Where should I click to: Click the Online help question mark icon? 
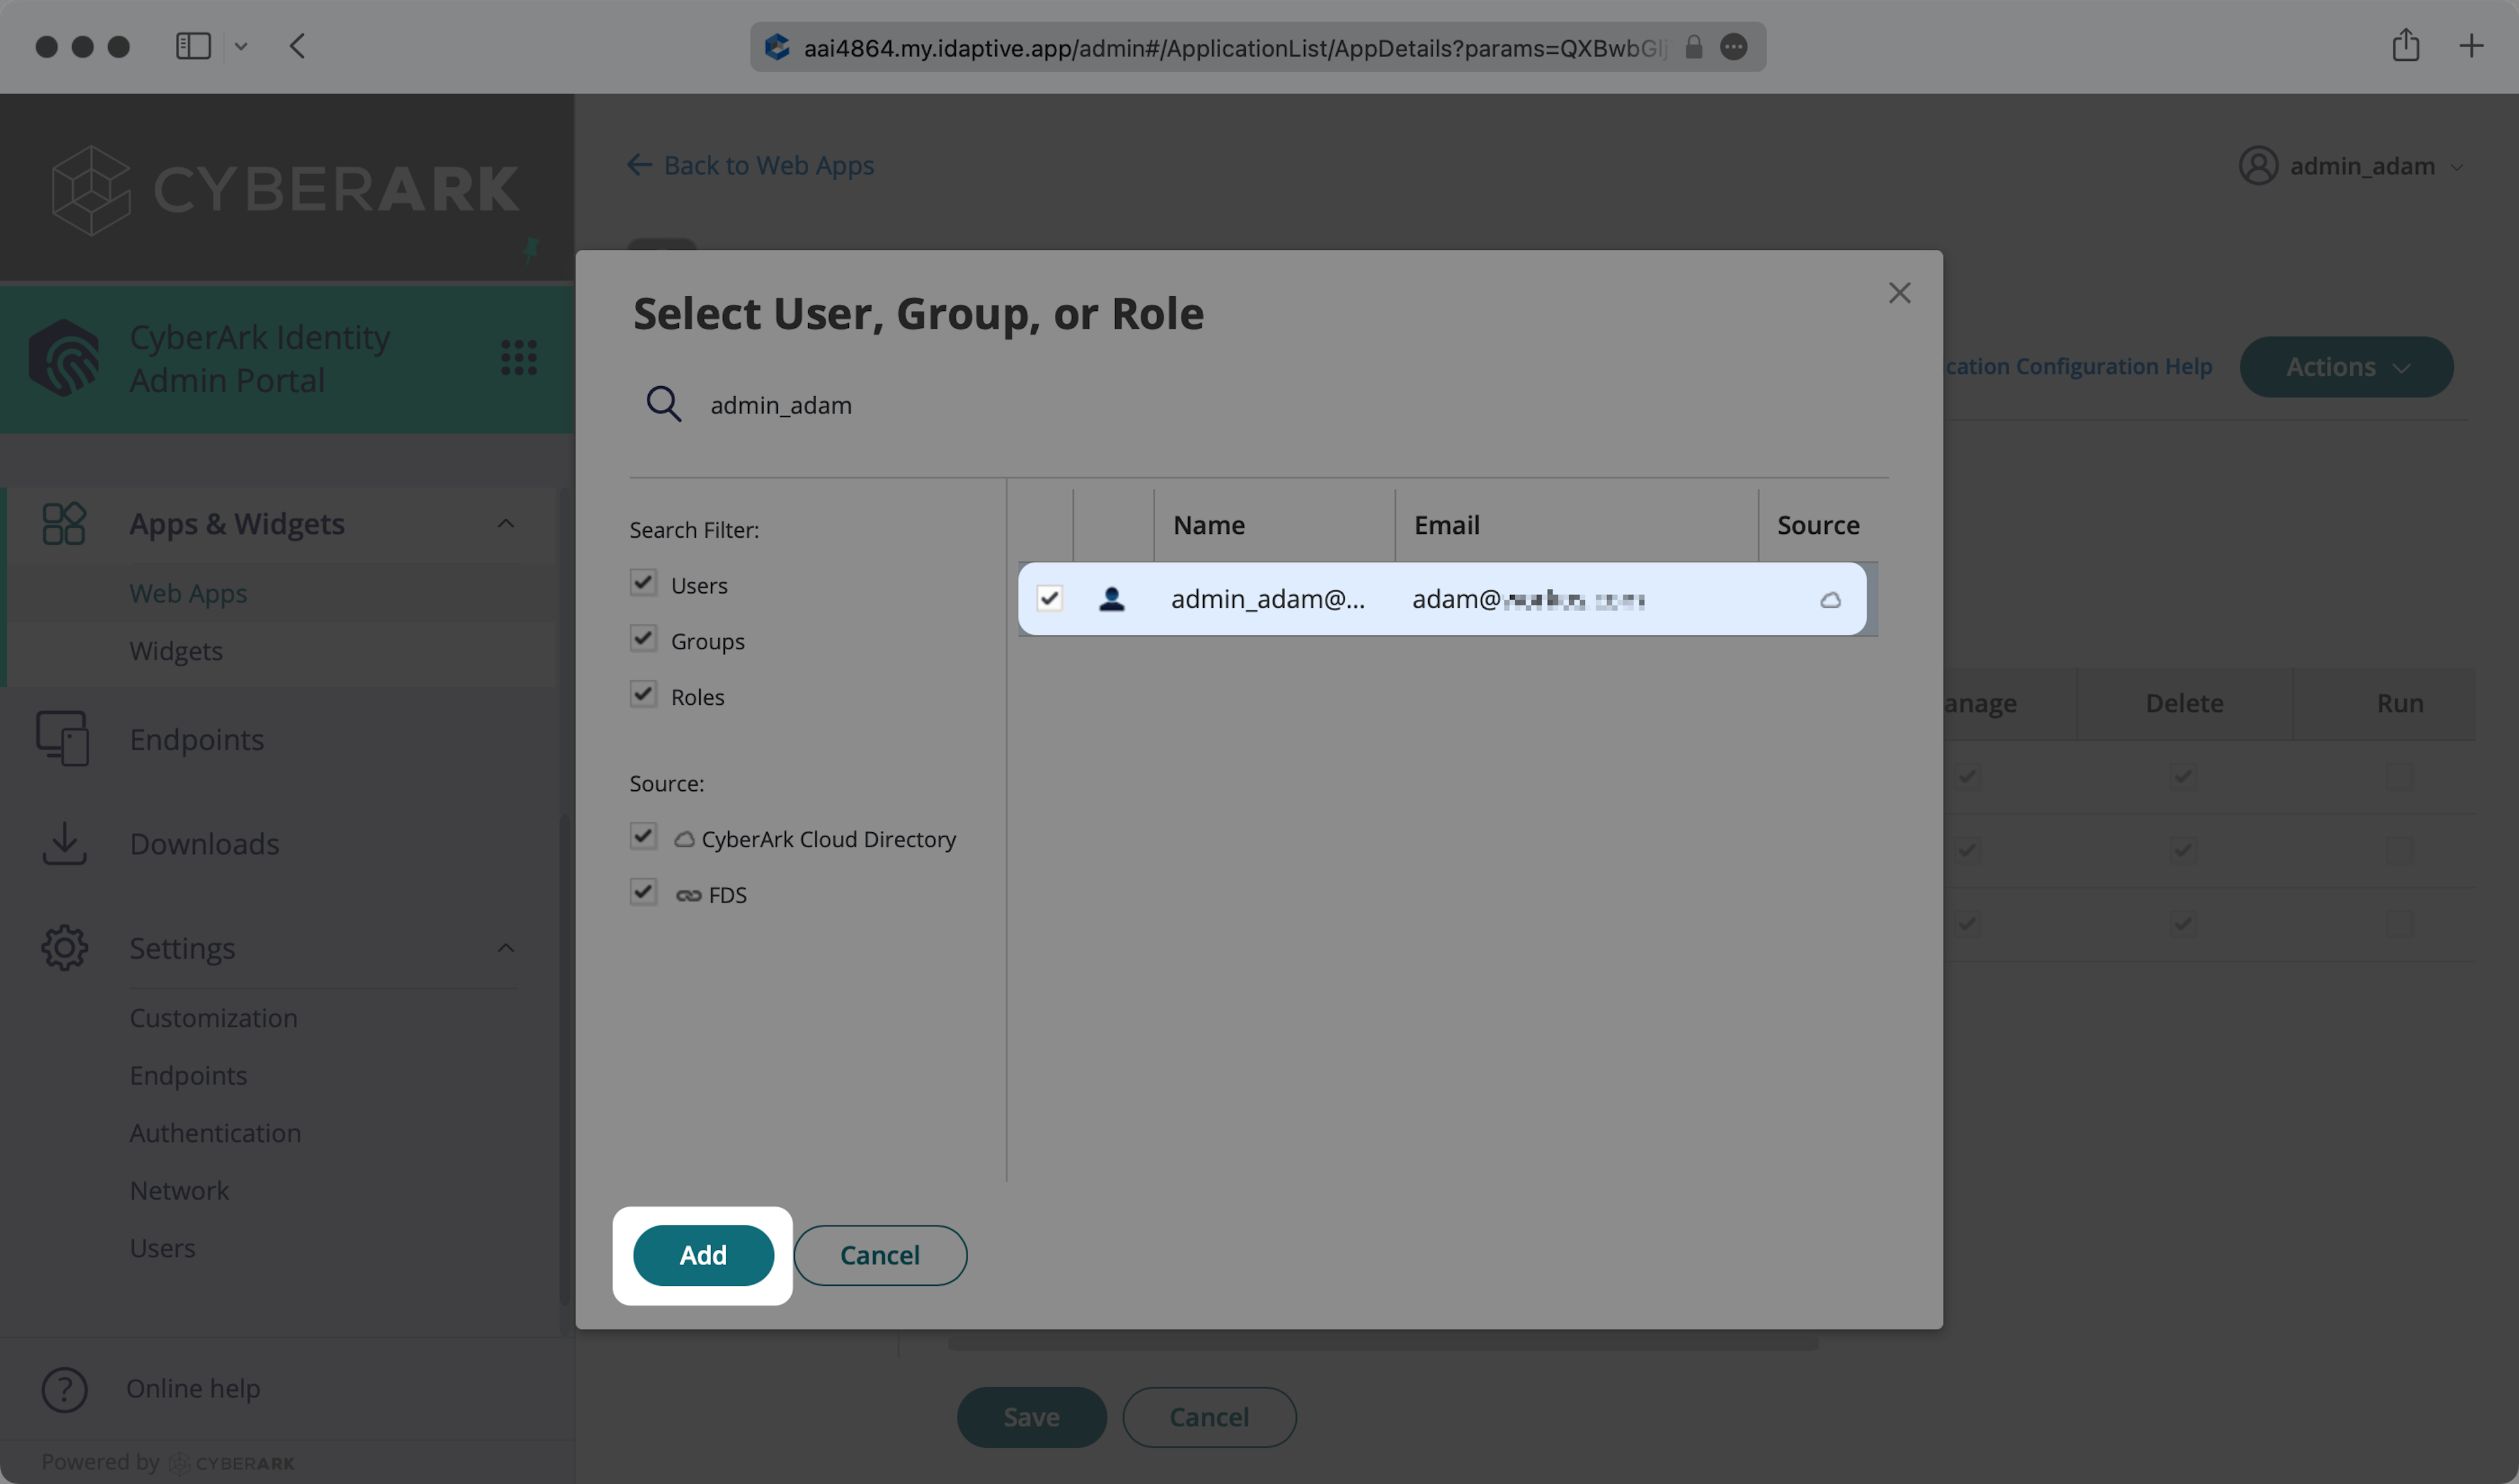tap(64, 1389)
